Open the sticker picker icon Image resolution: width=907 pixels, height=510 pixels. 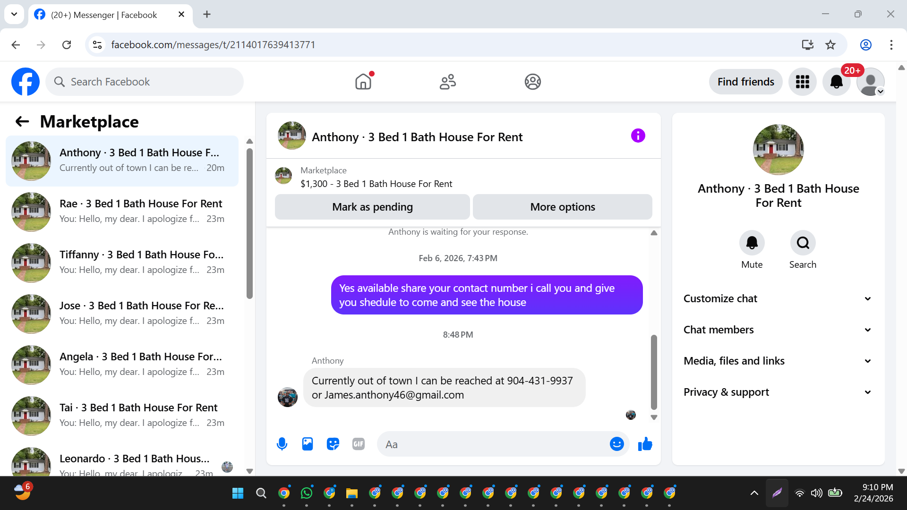(x=333, y=444)
